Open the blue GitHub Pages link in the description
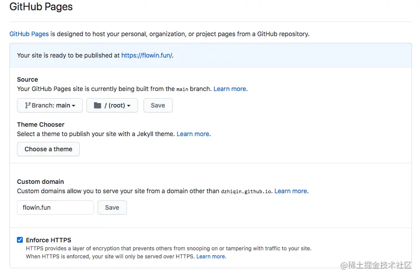 [x=29, y=34]
